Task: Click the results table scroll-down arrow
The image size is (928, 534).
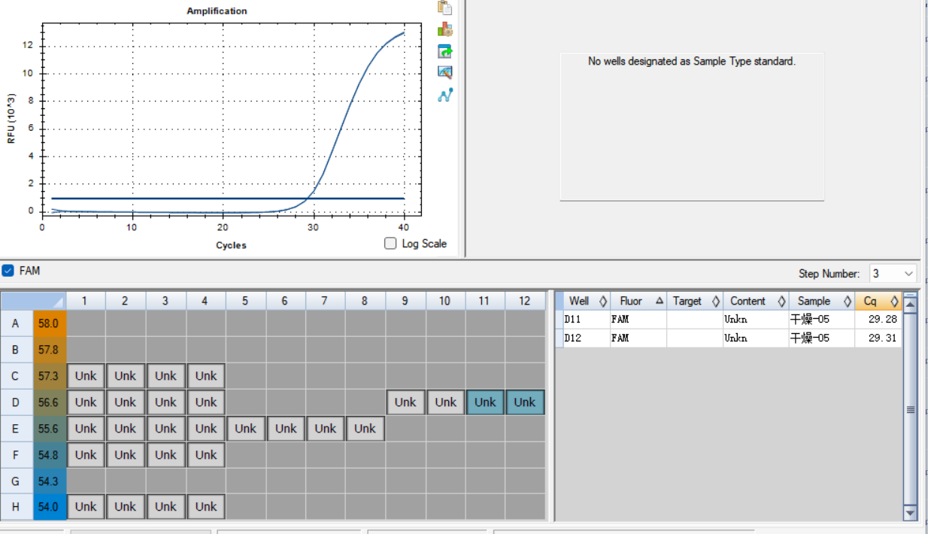Action: (910, 513)
